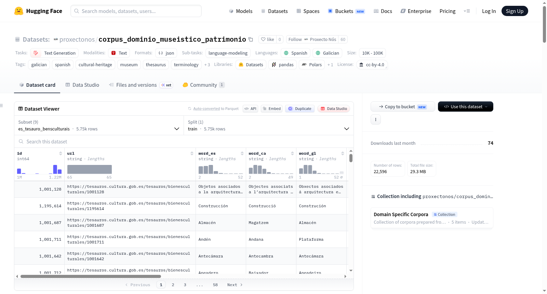Screen dimensions: 547x294
Task: Open Docs in navigation
Action: tap(383, 11)
